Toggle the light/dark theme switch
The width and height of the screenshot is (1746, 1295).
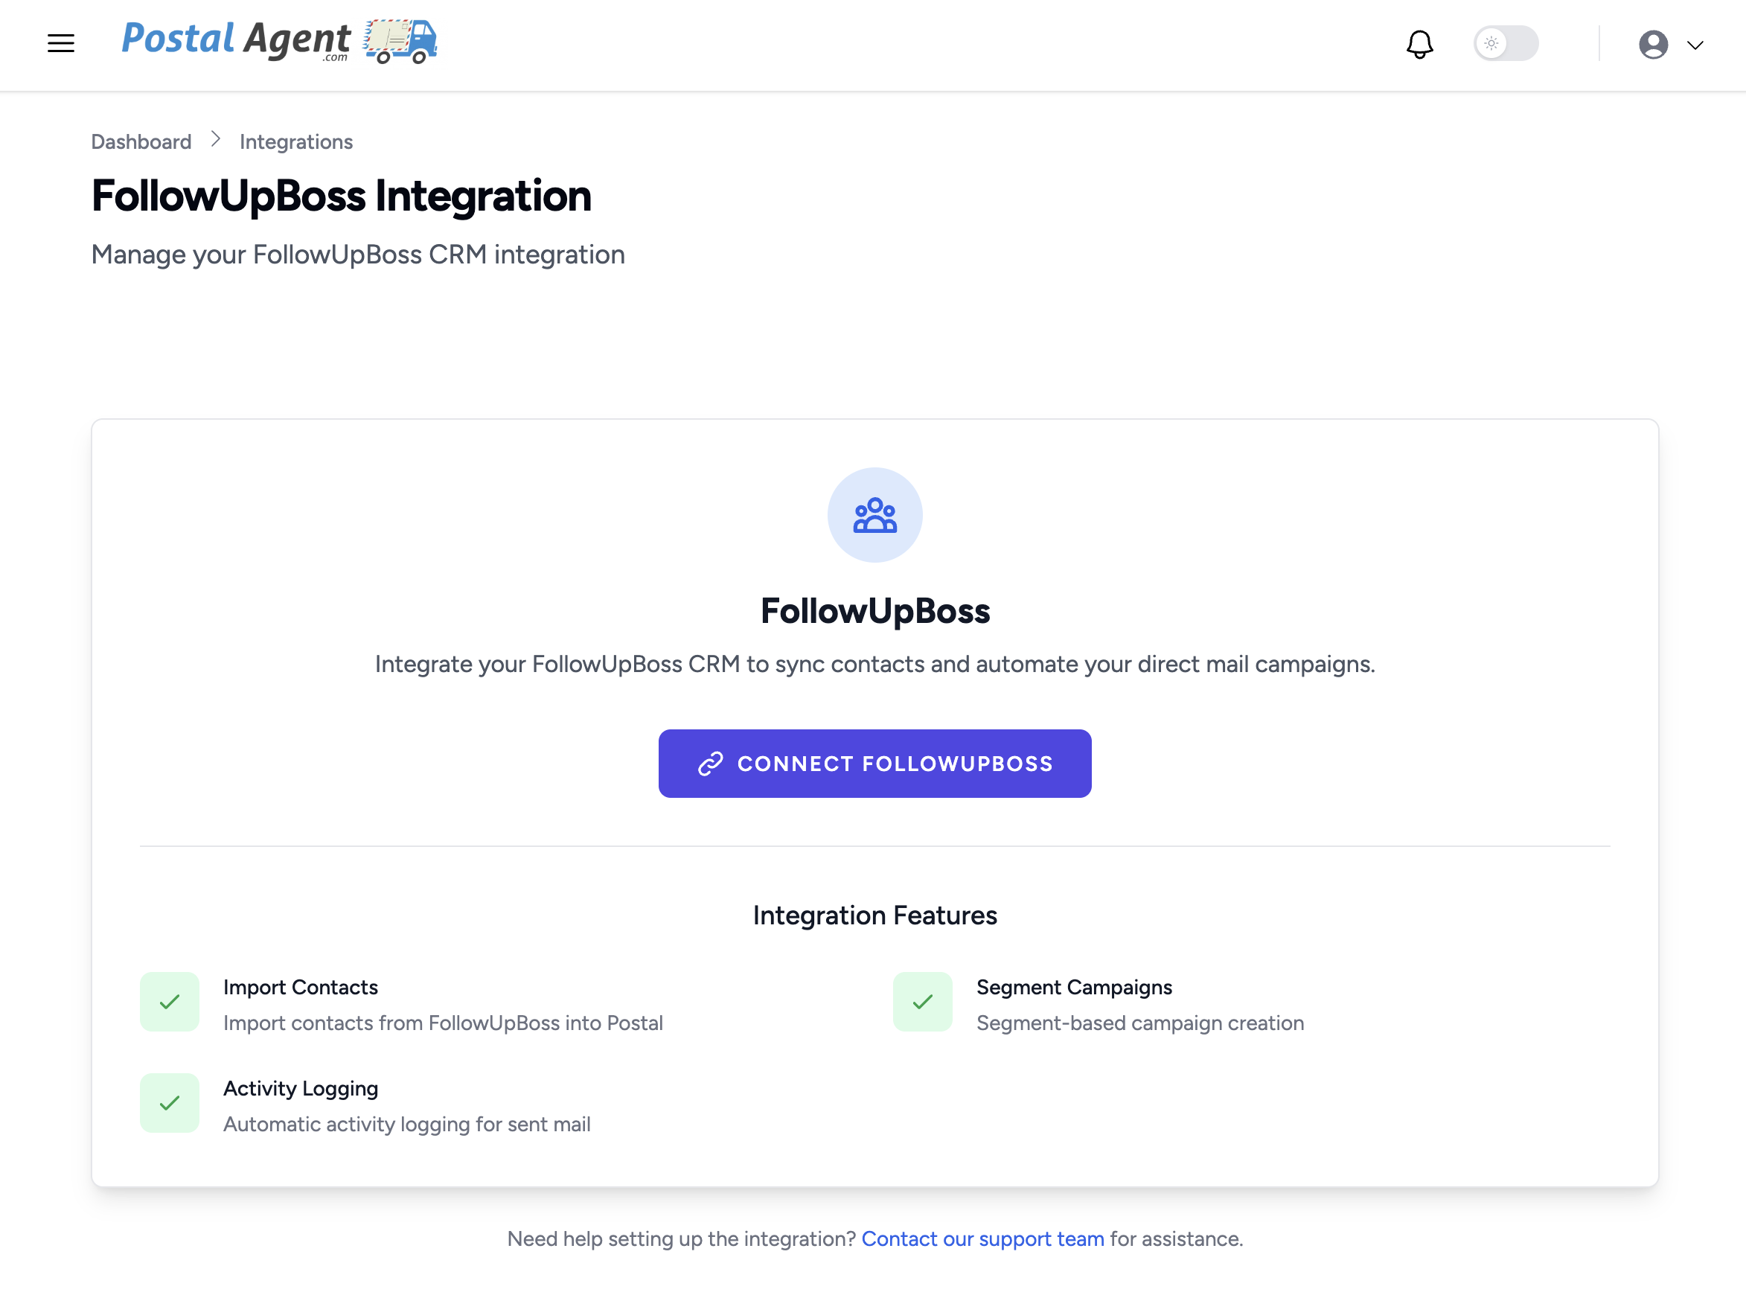1506,43
